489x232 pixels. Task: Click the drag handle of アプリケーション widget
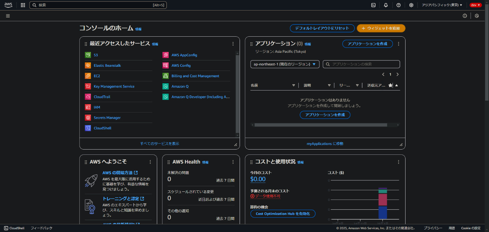(251, 44)
